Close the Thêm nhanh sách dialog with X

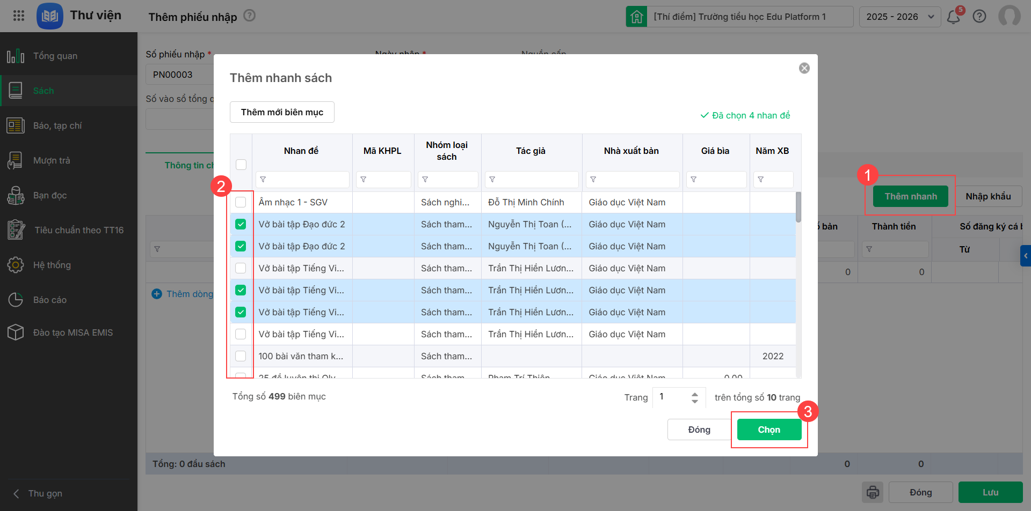coord(804,68)
